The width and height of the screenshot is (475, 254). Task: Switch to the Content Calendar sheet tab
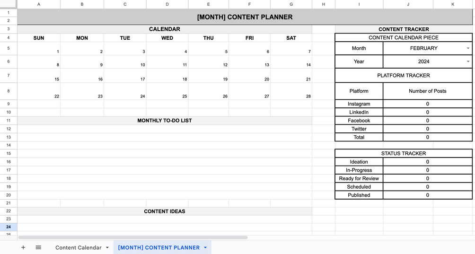point(78,248)
